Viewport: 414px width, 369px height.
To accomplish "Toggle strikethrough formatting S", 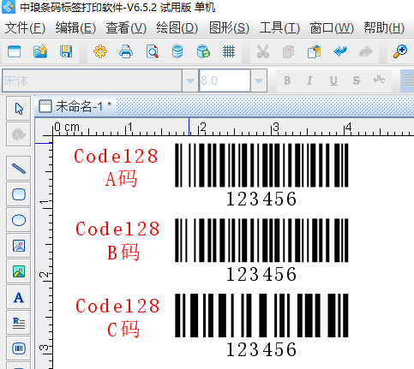I will (357, 80).
